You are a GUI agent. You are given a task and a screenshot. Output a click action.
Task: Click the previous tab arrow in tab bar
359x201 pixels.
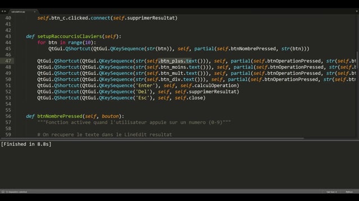click(x=2, y=11)
